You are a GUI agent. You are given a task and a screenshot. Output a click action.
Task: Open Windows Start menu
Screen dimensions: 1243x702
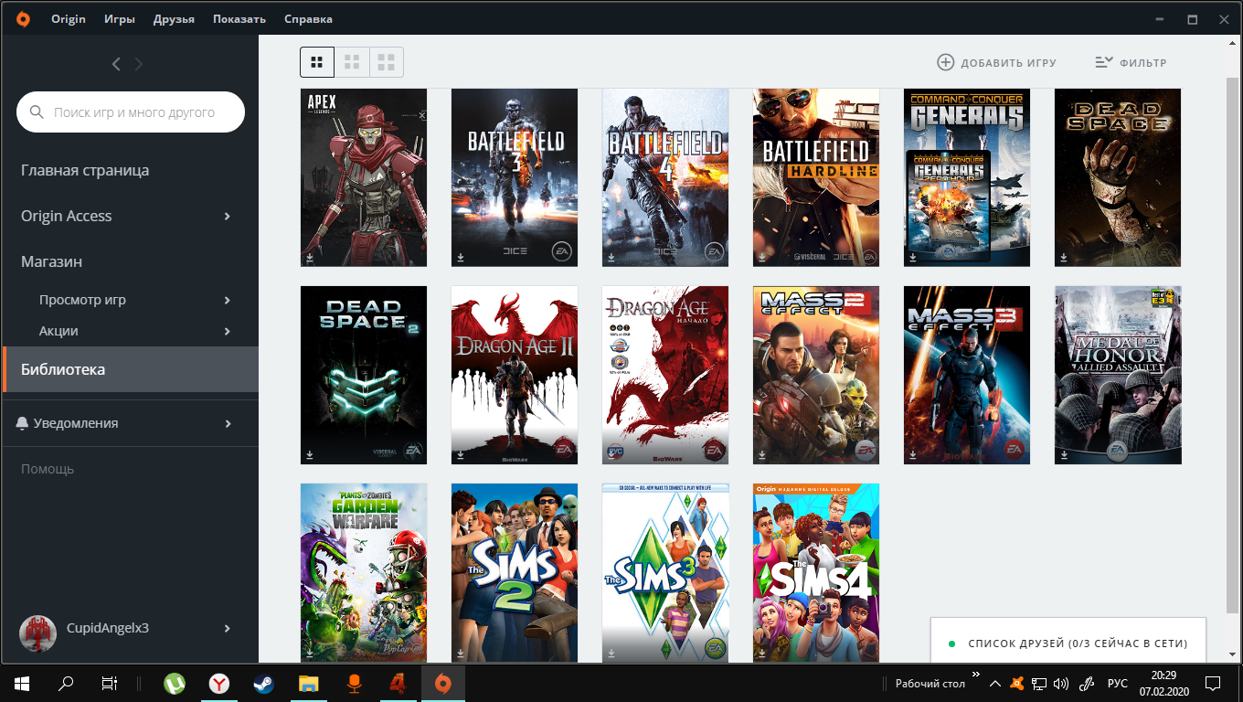pos(22,683)
